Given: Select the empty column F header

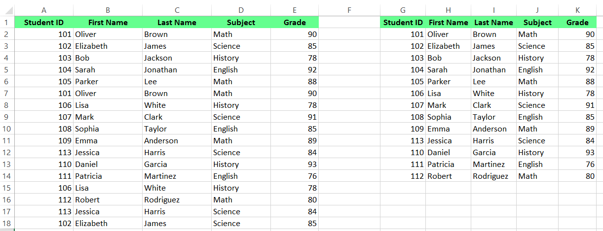Looking at the screenshot, I should pos(349,10).
